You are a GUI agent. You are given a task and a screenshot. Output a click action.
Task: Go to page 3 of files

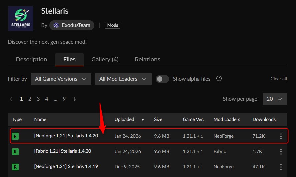pos(38,99)
